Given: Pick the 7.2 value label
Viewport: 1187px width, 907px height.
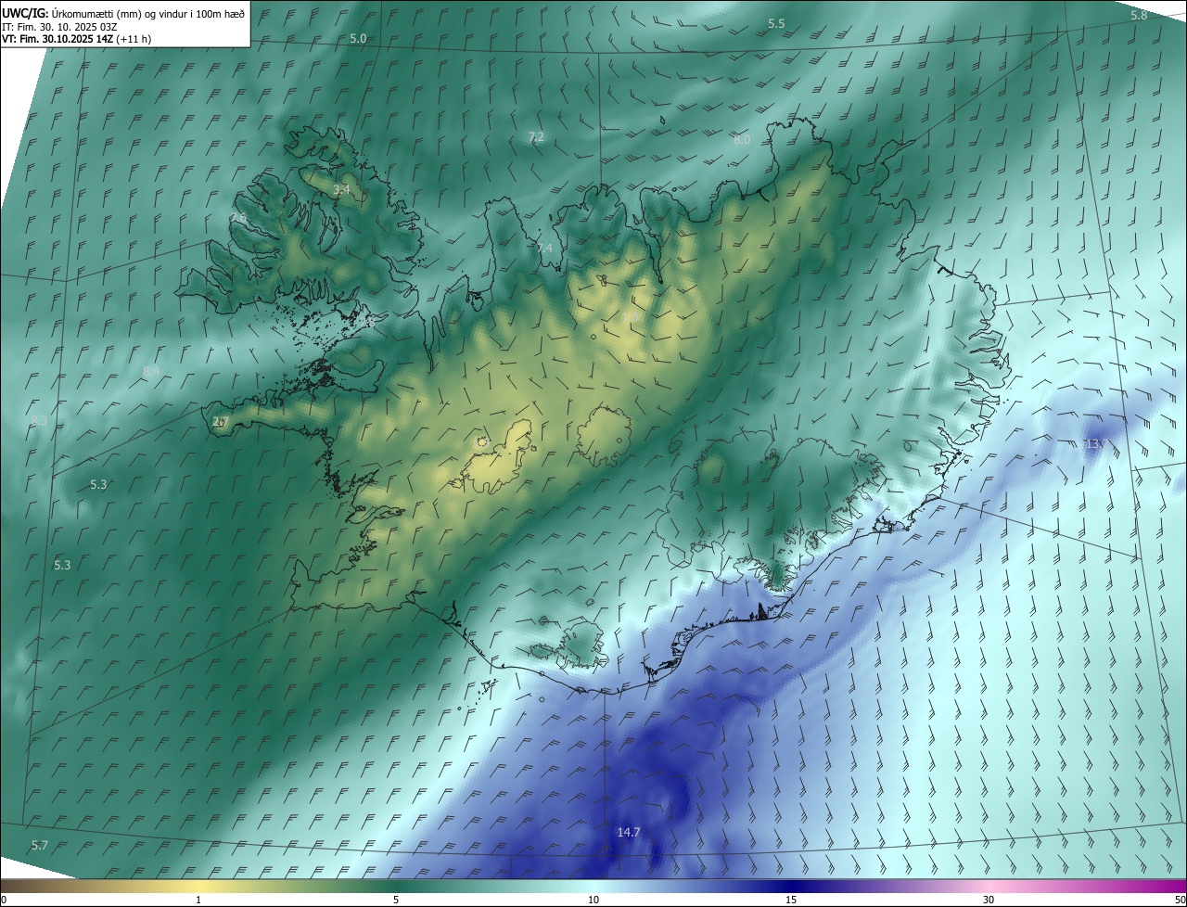Looking at the screenshot, I should point(536,137).
